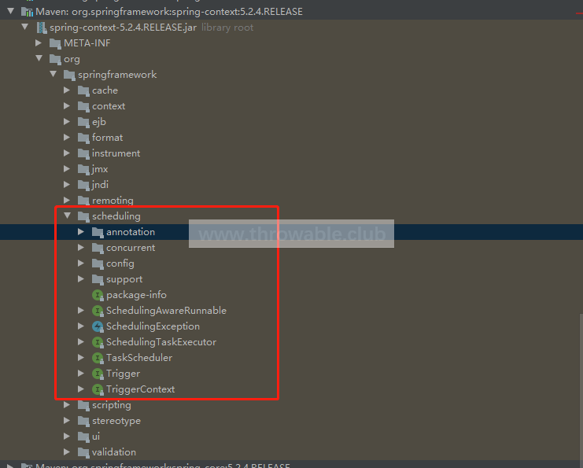Screen dimensions: 583x468
Task: Click the org folder icon
Action: point(55,59)
